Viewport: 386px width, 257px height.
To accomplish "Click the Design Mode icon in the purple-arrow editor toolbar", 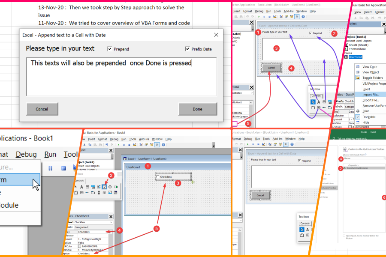I will [275, 17].
